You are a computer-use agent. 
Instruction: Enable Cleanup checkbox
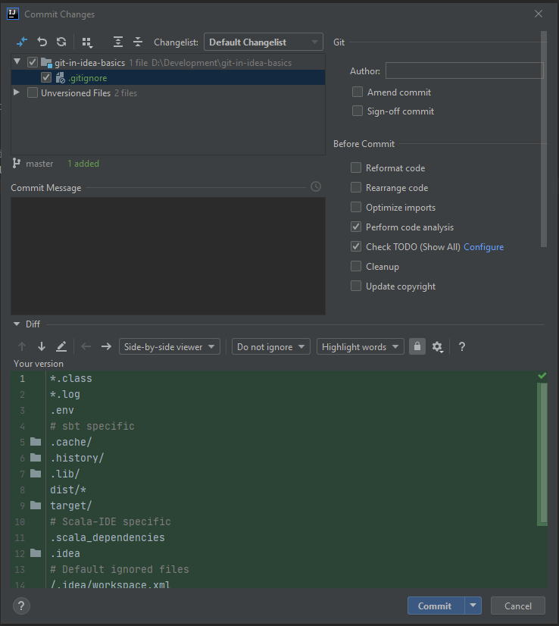[355, 266]
